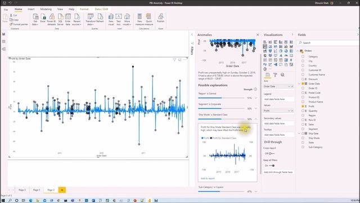The width and height of the screenshot is (360, 203).
Task: Click the Strength info icon
Action: 255,89
